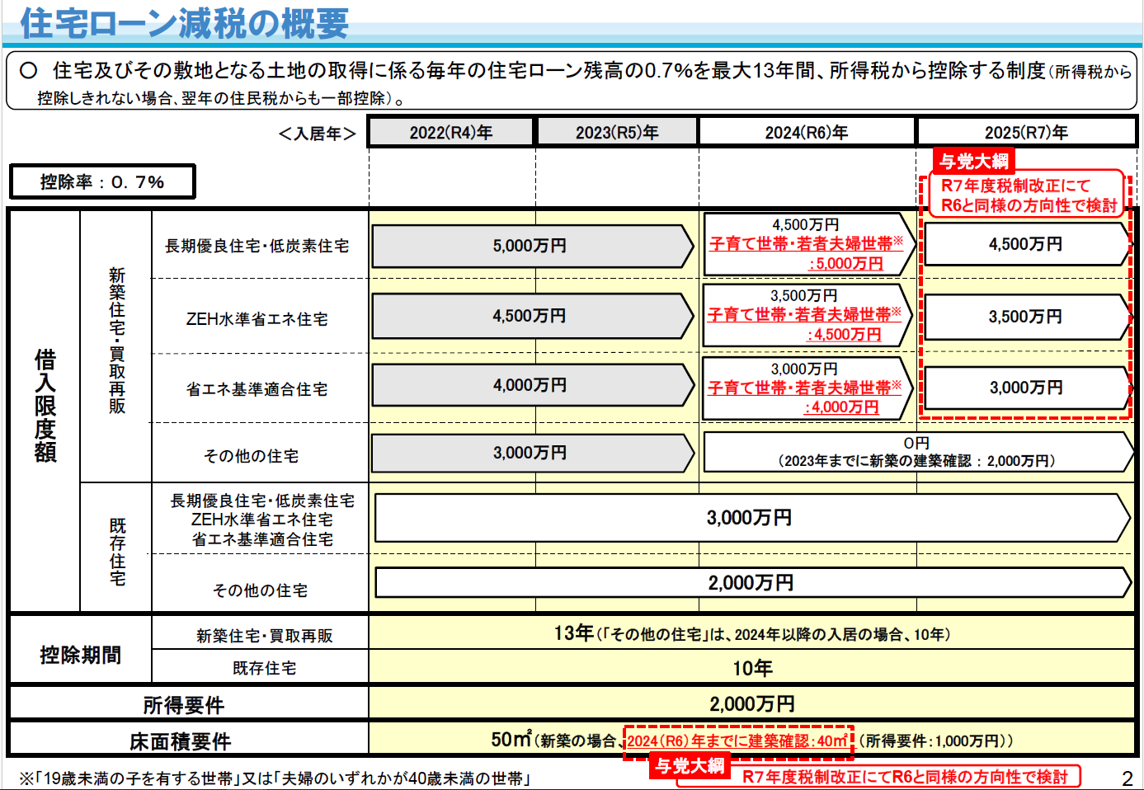Click the 借入限度額 vertical header cell

coord(45,410)
